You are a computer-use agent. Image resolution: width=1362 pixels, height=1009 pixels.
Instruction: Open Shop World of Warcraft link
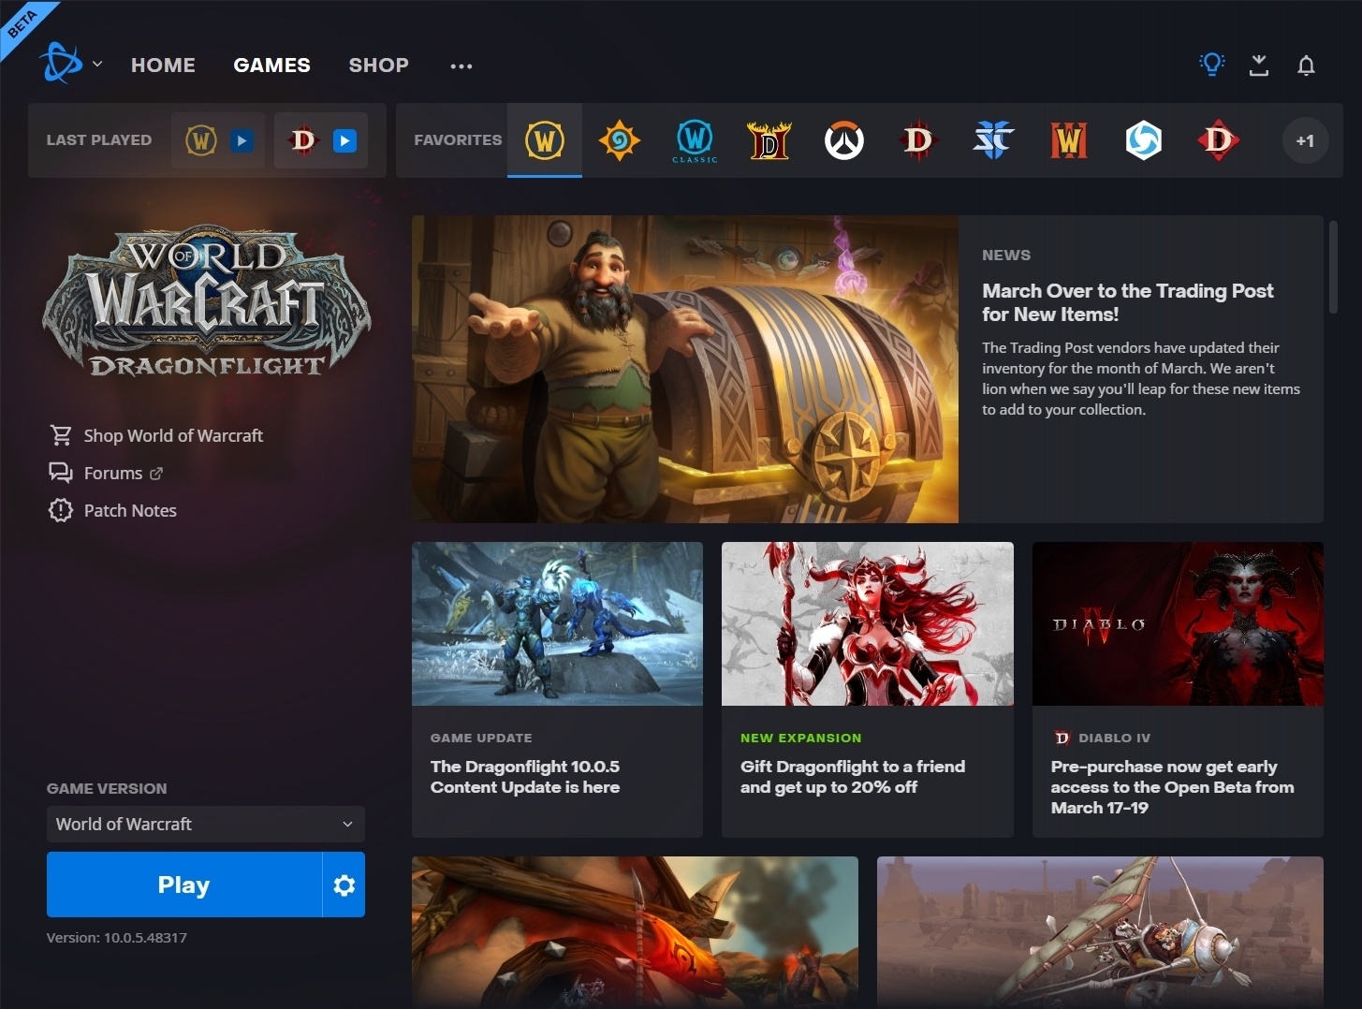pyautogui.click(x=173, y=435)
